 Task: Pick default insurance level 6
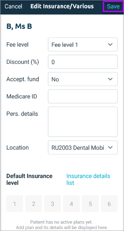(x=109, y=204)
